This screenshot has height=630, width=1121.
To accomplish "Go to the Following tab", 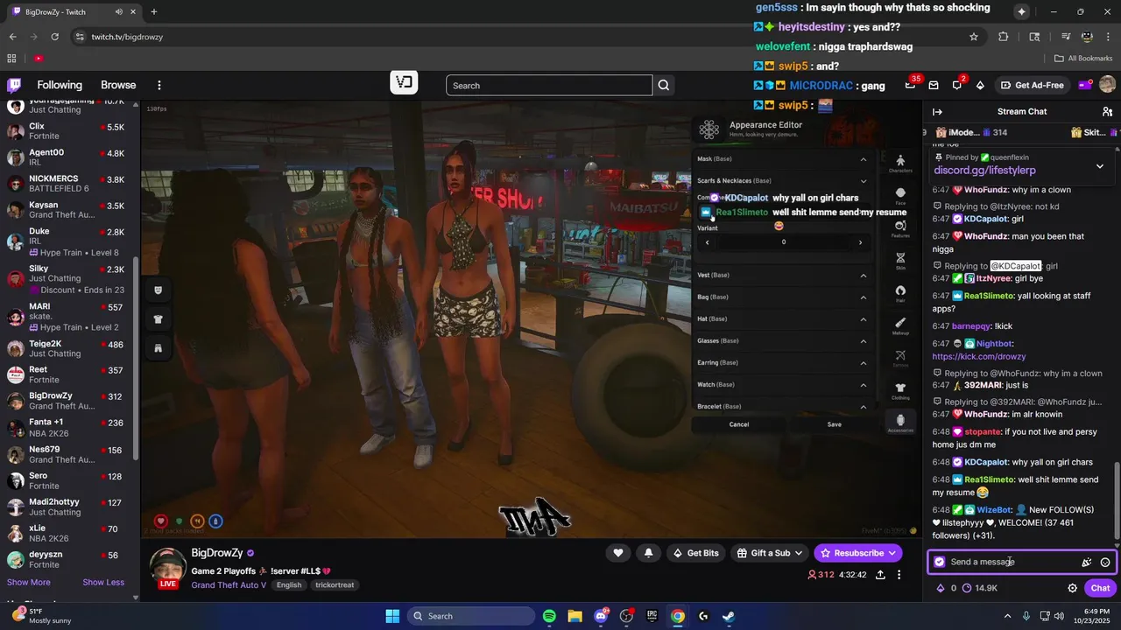I will click(x=60, y=85).
